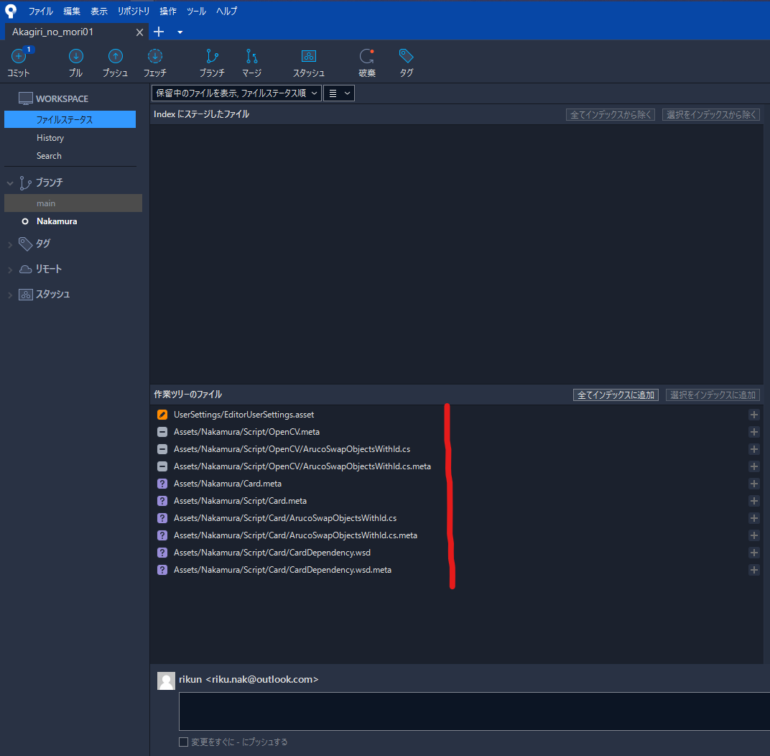The width and height of the screenshot is (770, 756).
Task: Open the ブランチ (Branch) toolbar tool
Action: coord(212,63)
